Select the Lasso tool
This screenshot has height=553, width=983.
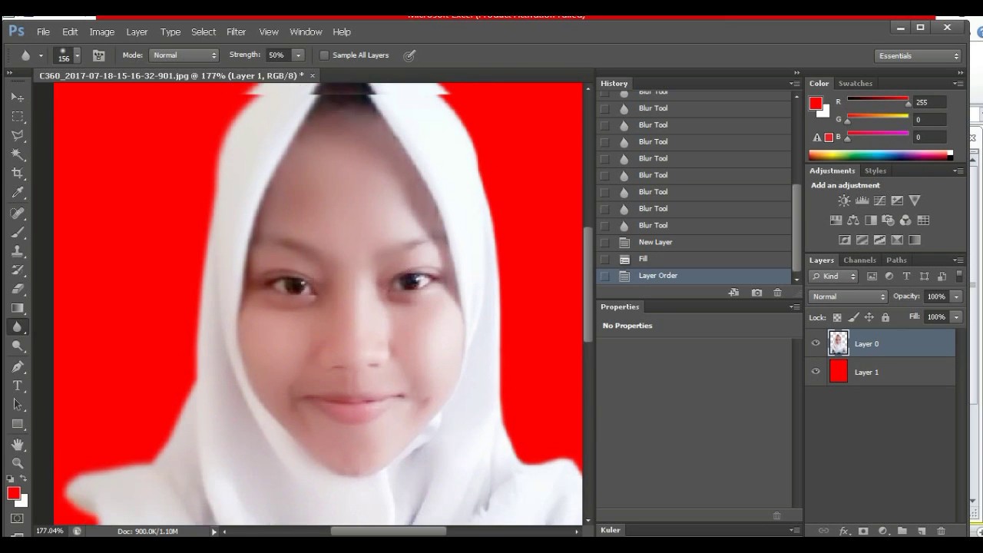point(18,135)
